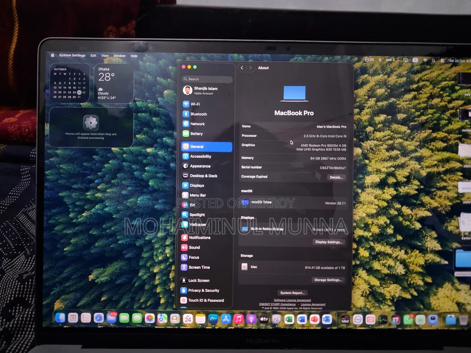Open the ENERGY STAR Compliance link
Screen dimensions: 471x353
pyautogui.click(x=277, y=304)
